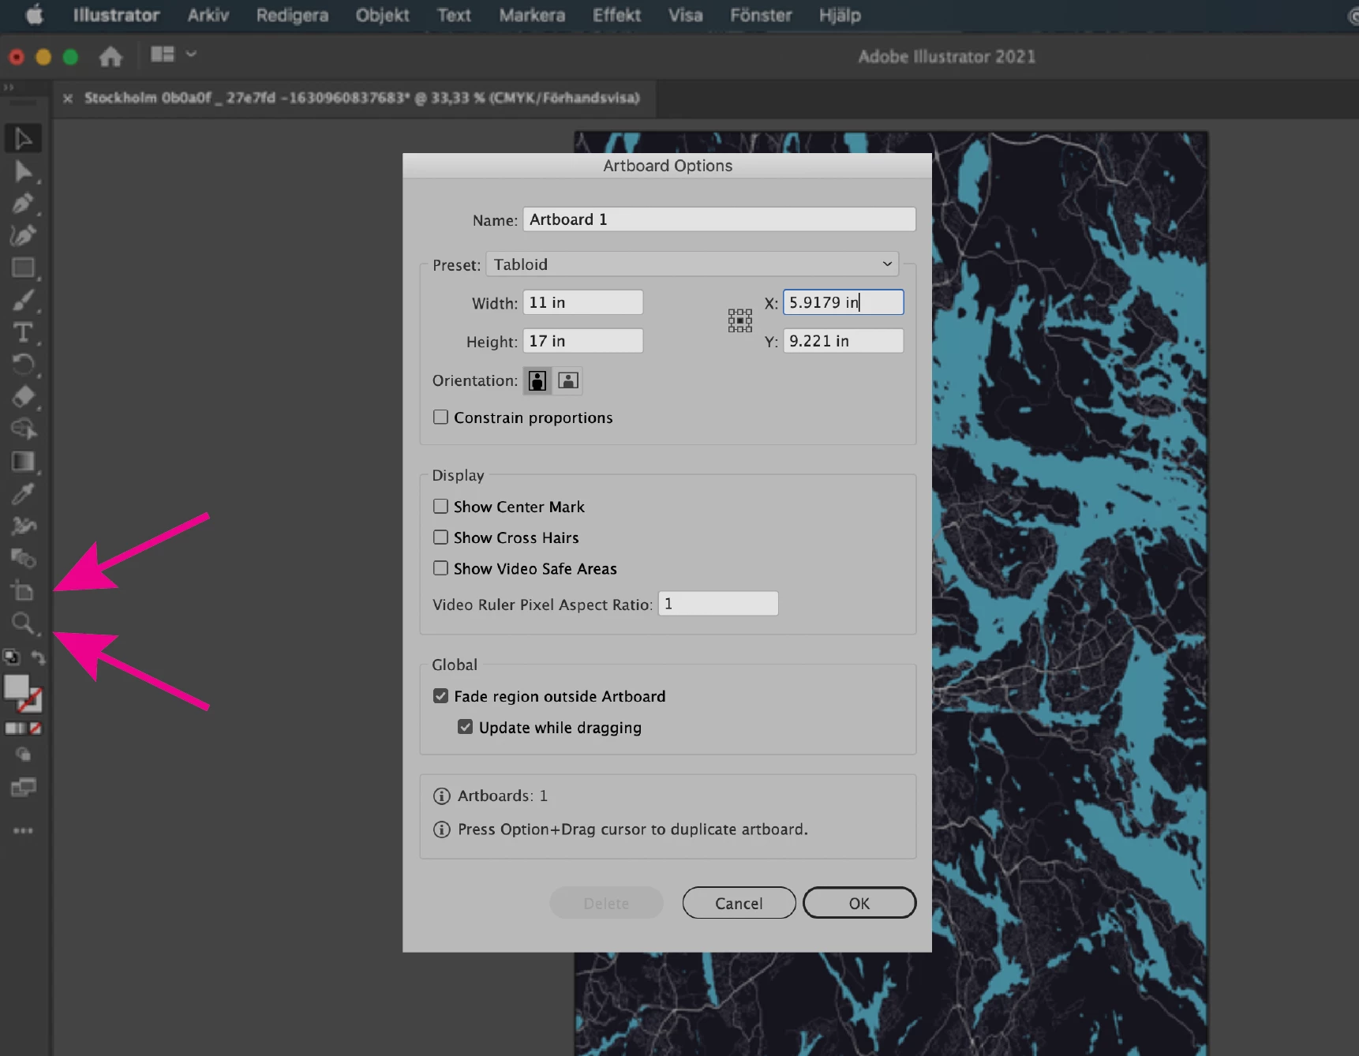This screenshot has height=1056, width=1359.
Task: Select the Curvature tool
Action: point(23,235)
